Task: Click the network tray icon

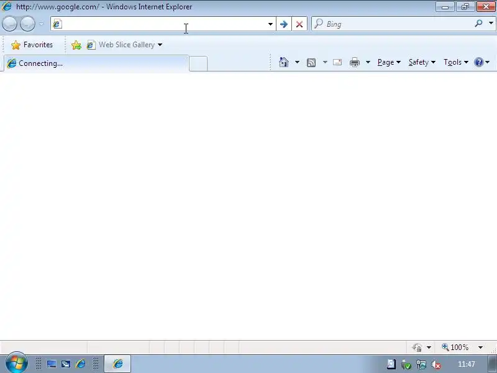Action: tap(421, 364)
